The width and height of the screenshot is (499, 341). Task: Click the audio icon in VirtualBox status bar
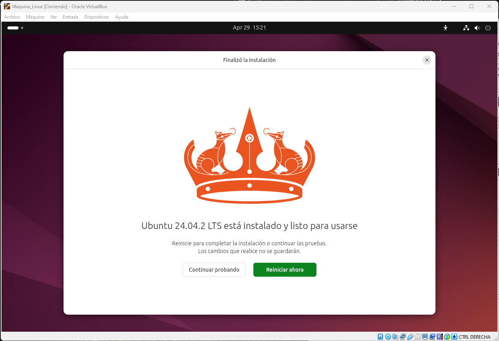coord(395,337)
